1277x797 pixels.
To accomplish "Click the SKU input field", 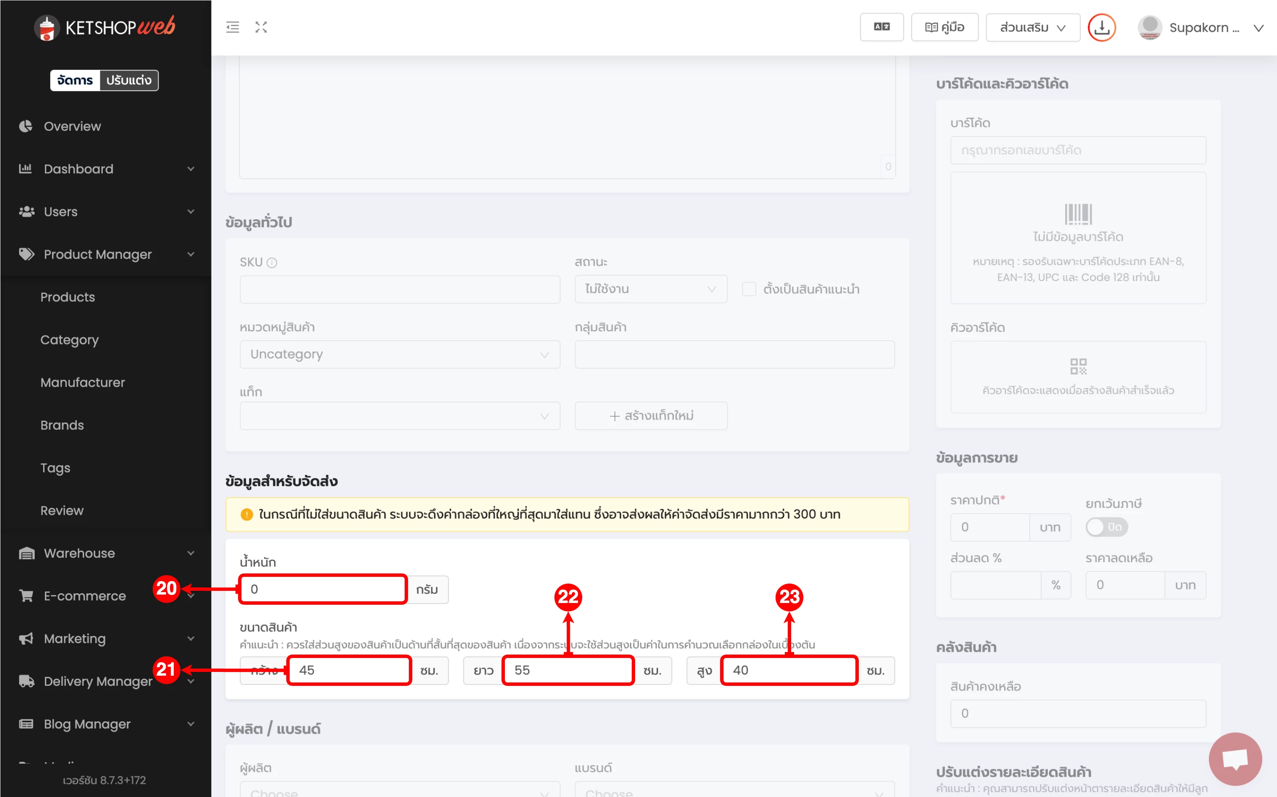I will (x=399, y=289).
